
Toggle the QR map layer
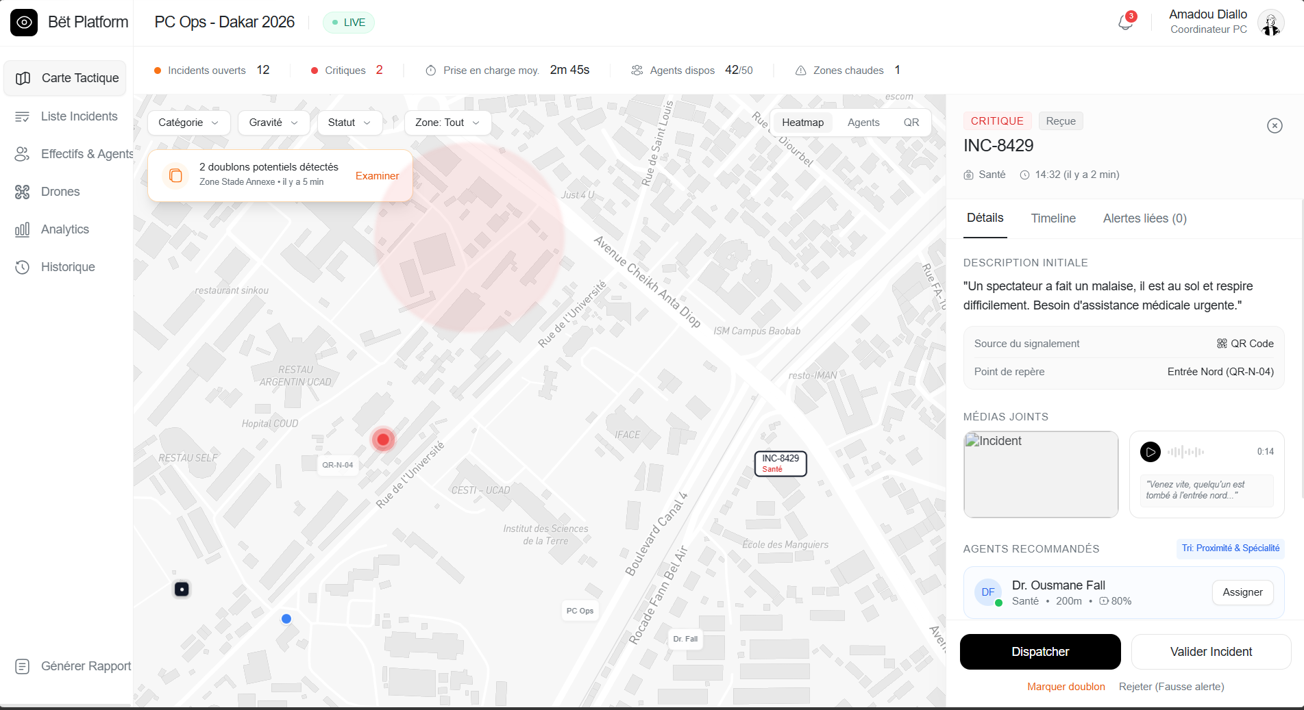[x=911, y=123]
